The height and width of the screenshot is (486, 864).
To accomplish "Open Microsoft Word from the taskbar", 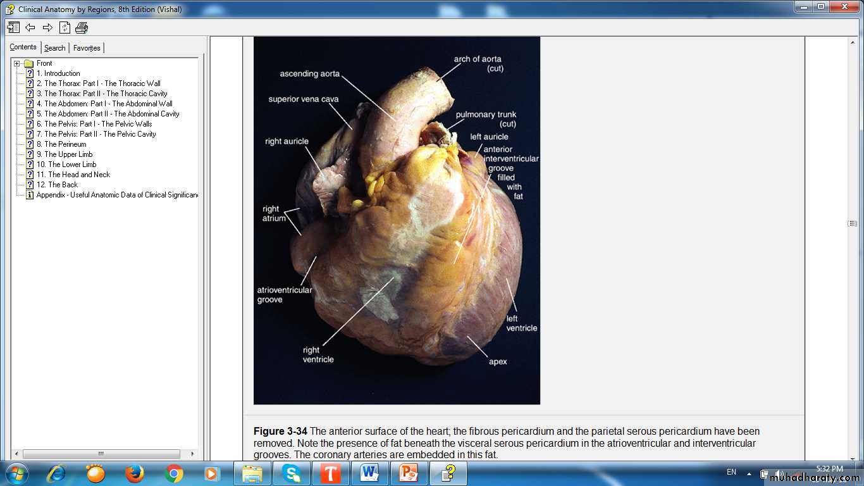I will [369, 473].
